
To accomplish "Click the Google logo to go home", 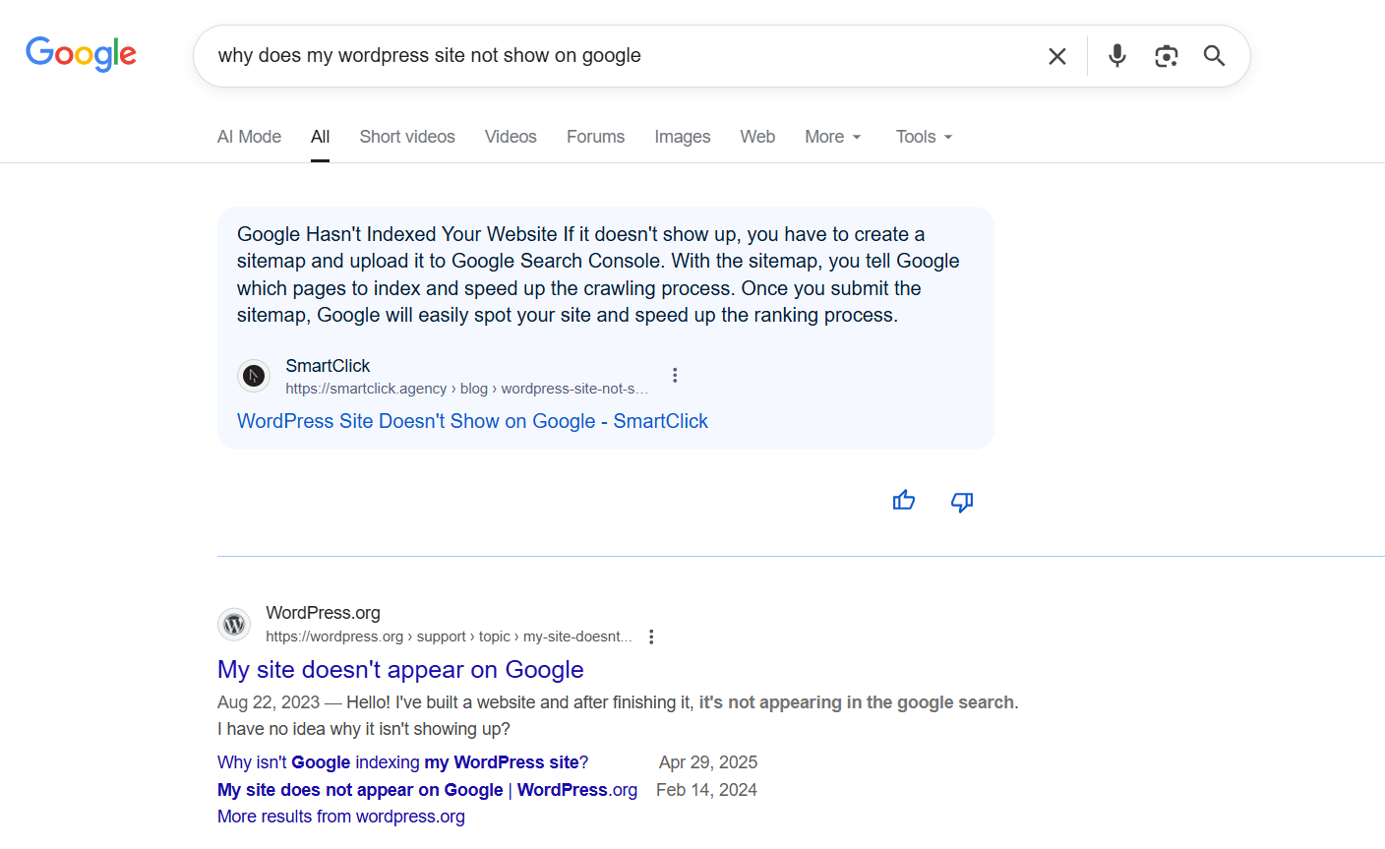I will 81,54.
